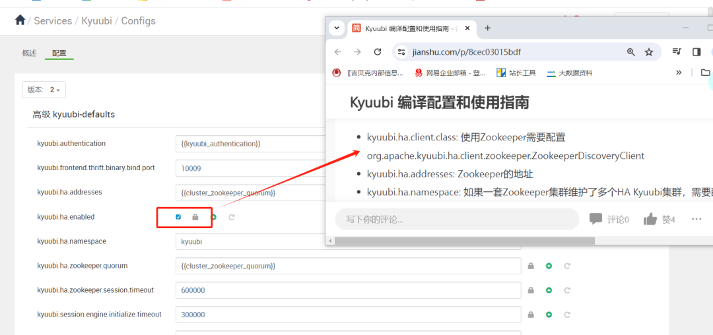The width and height of the screenshot is (713, 335).
Task: Click lock icon for kyuubi.session.engine.initialize.timeout
Action: [531, 314]
